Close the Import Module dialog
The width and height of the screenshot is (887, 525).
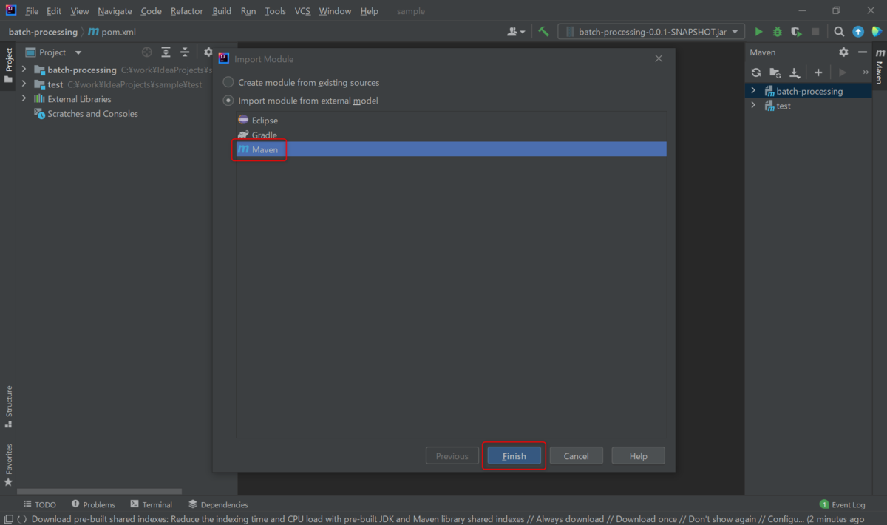pos(659,58)
